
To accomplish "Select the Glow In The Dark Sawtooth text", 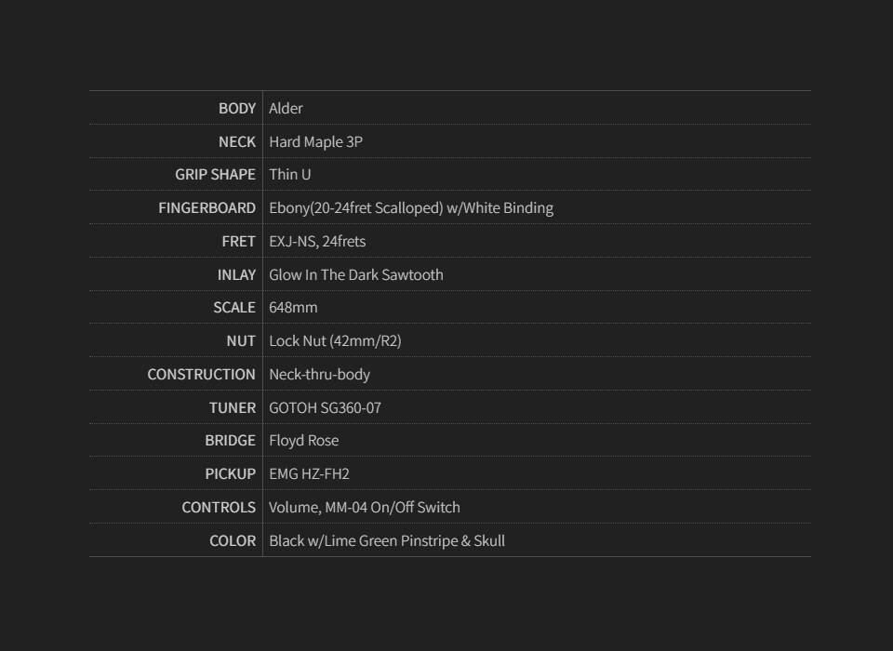I will [x=355, y=274].
